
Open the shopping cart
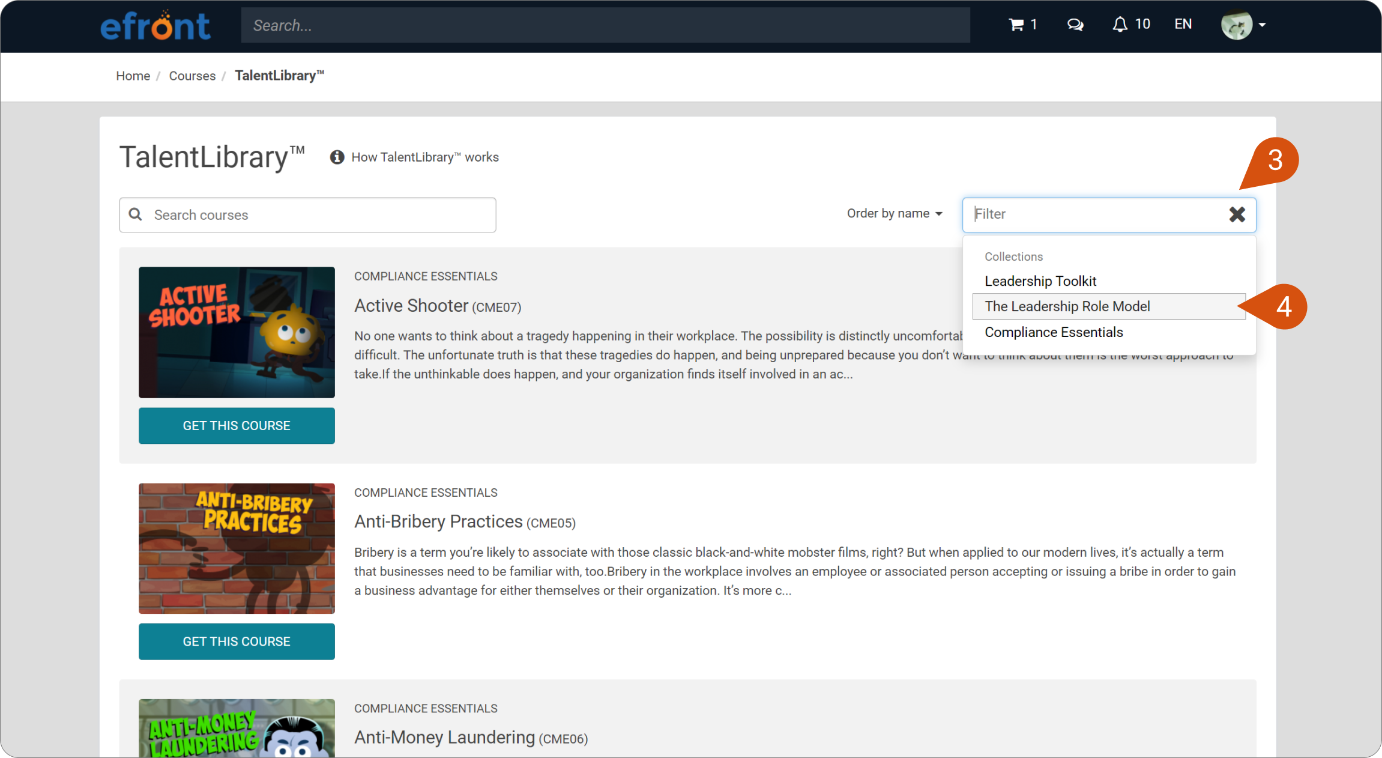coord(1021,24)
